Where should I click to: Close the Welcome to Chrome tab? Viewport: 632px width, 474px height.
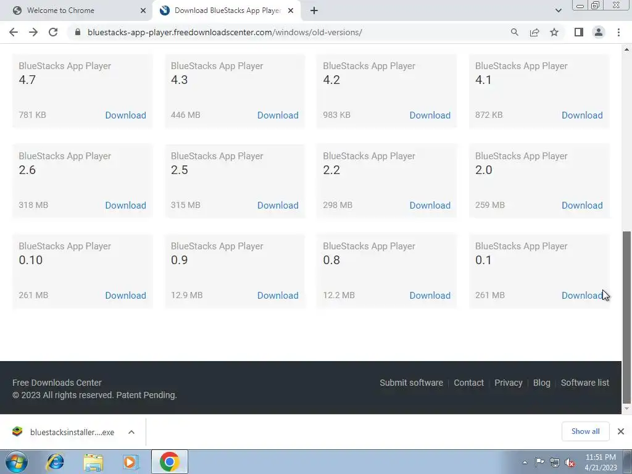[x=143, y=10]
